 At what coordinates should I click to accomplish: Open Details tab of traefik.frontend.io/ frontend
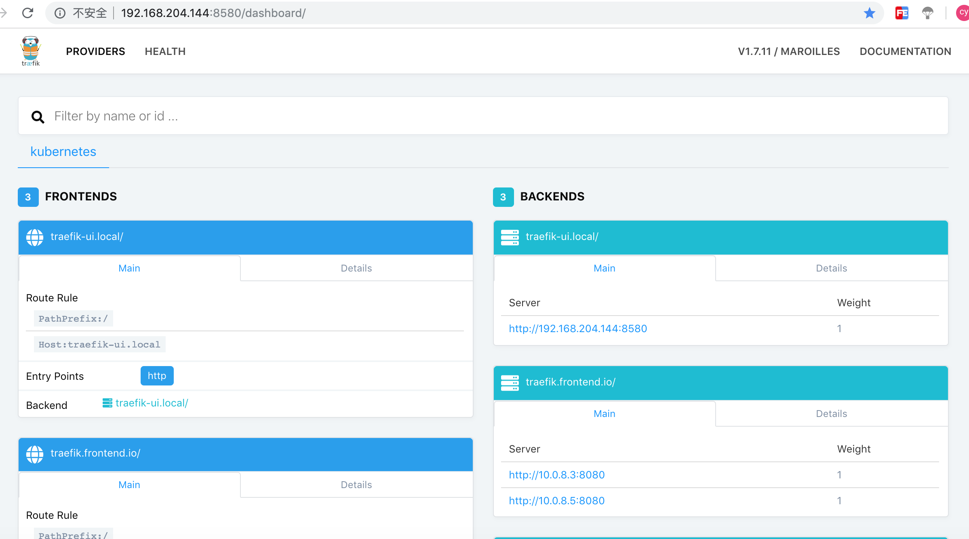(x=356, y=485)
